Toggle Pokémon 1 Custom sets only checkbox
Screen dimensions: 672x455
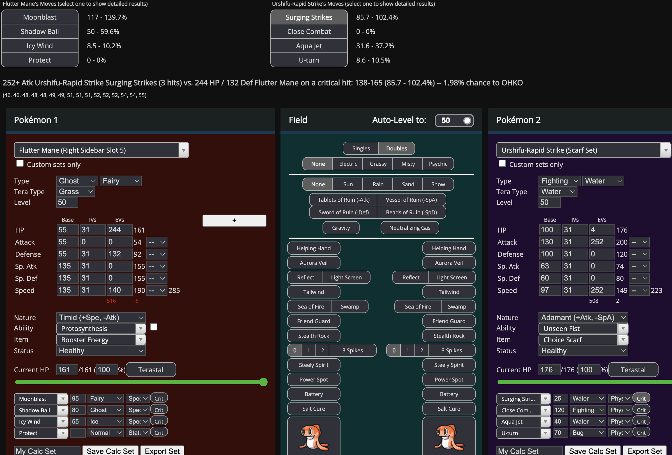tap(20, 164)
